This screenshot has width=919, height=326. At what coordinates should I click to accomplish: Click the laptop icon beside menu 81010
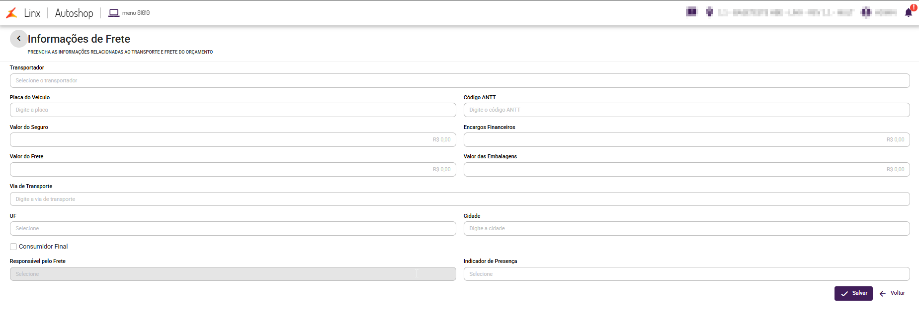pyautogui.click(x=114, y=13)
